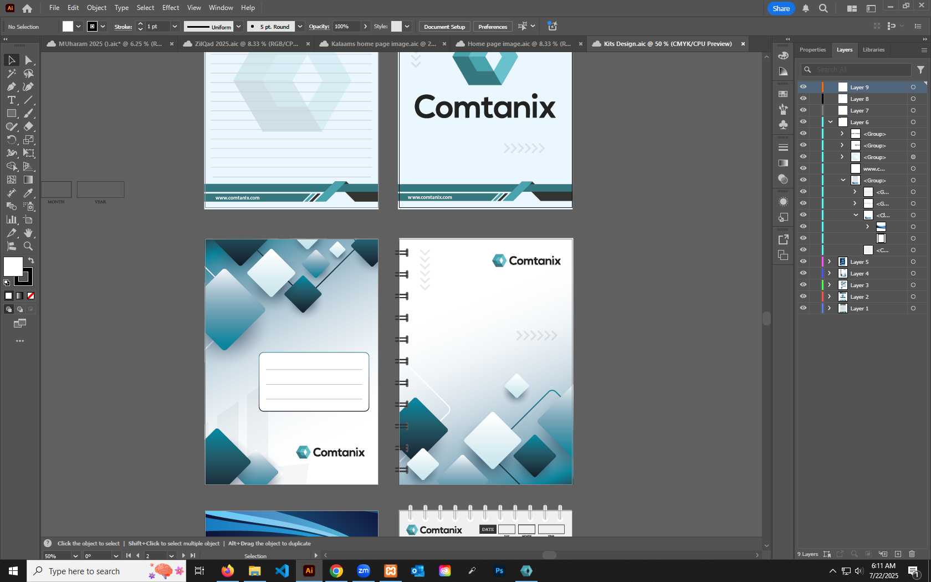This screenshot has height=582, width=931.
Task: Switch to Libraries panel tab
Action: pos(873,50)
